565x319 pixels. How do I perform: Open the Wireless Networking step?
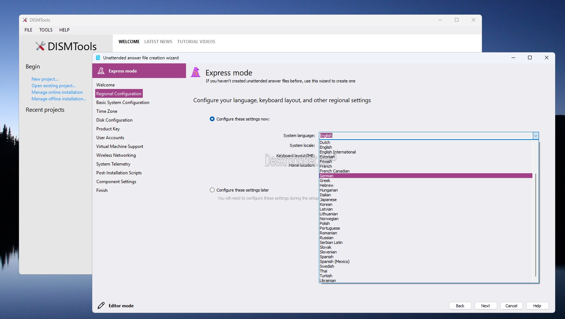pos(116,155)
